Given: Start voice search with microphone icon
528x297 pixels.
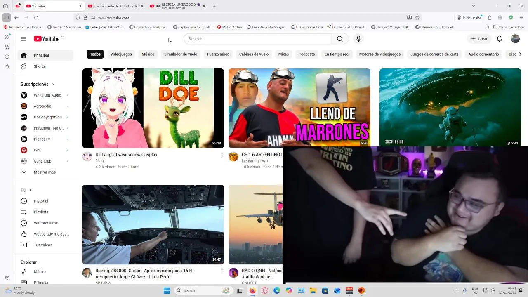Looking at the screenshot, I should click(358, 39).
